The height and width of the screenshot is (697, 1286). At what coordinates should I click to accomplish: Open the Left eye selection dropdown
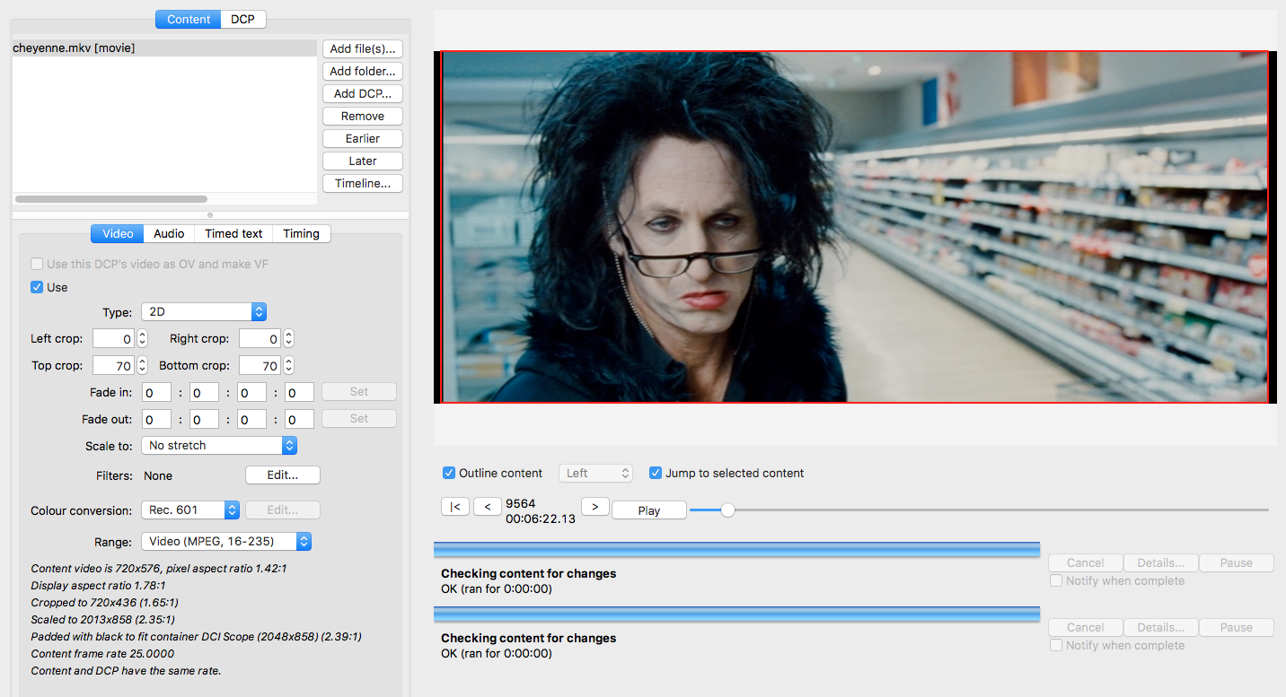tap(595, 473)
